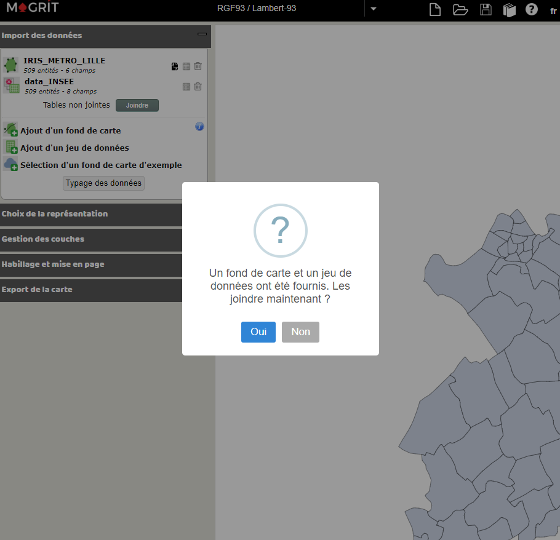This screenshot has height=540, width=560.
Task: Open the projection selection dropdown
Action: (374, 9)
